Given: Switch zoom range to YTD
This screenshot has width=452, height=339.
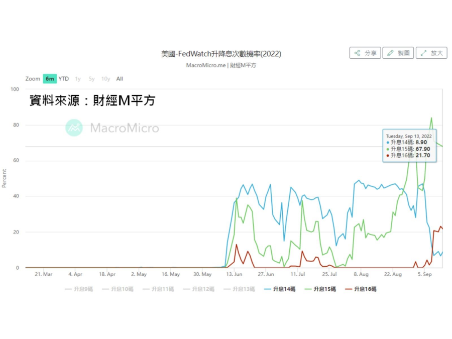Looking at the screenshot, I should point(64,79).
